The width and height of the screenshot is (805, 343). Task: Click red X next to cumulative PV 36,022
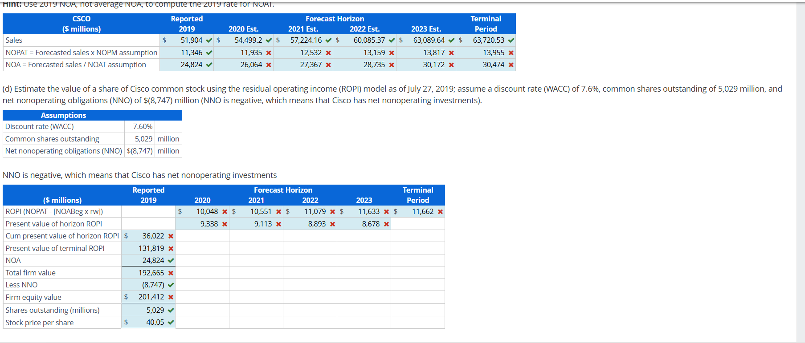tap(171, 236)
